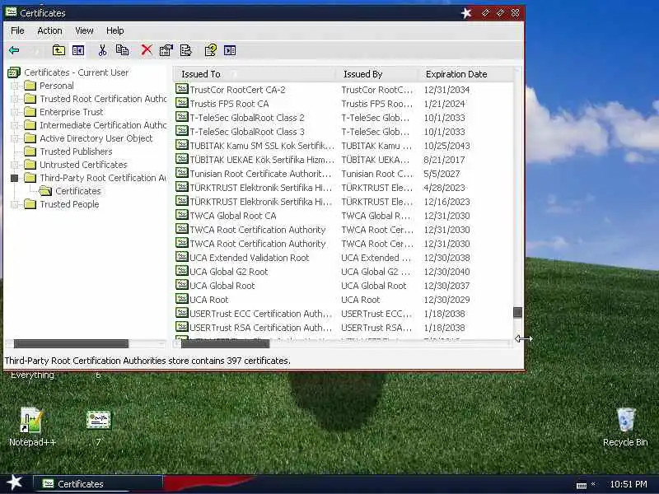This screenshot has width=659, height=494.
Task: Click Certificates - Current User root icon
Action: tap(14, 72)
